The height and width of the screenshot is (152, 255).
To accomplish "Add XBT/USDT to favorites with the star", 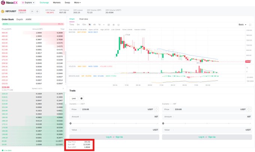I will point(37,11).
